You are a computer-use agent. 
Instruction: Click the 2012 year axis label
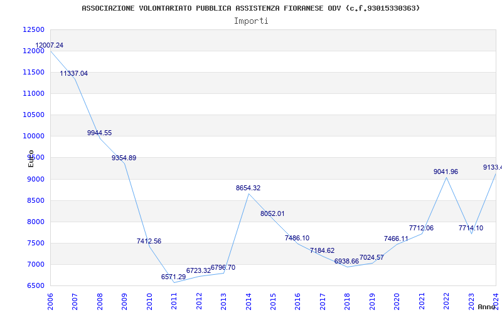(x=199, y=302)
